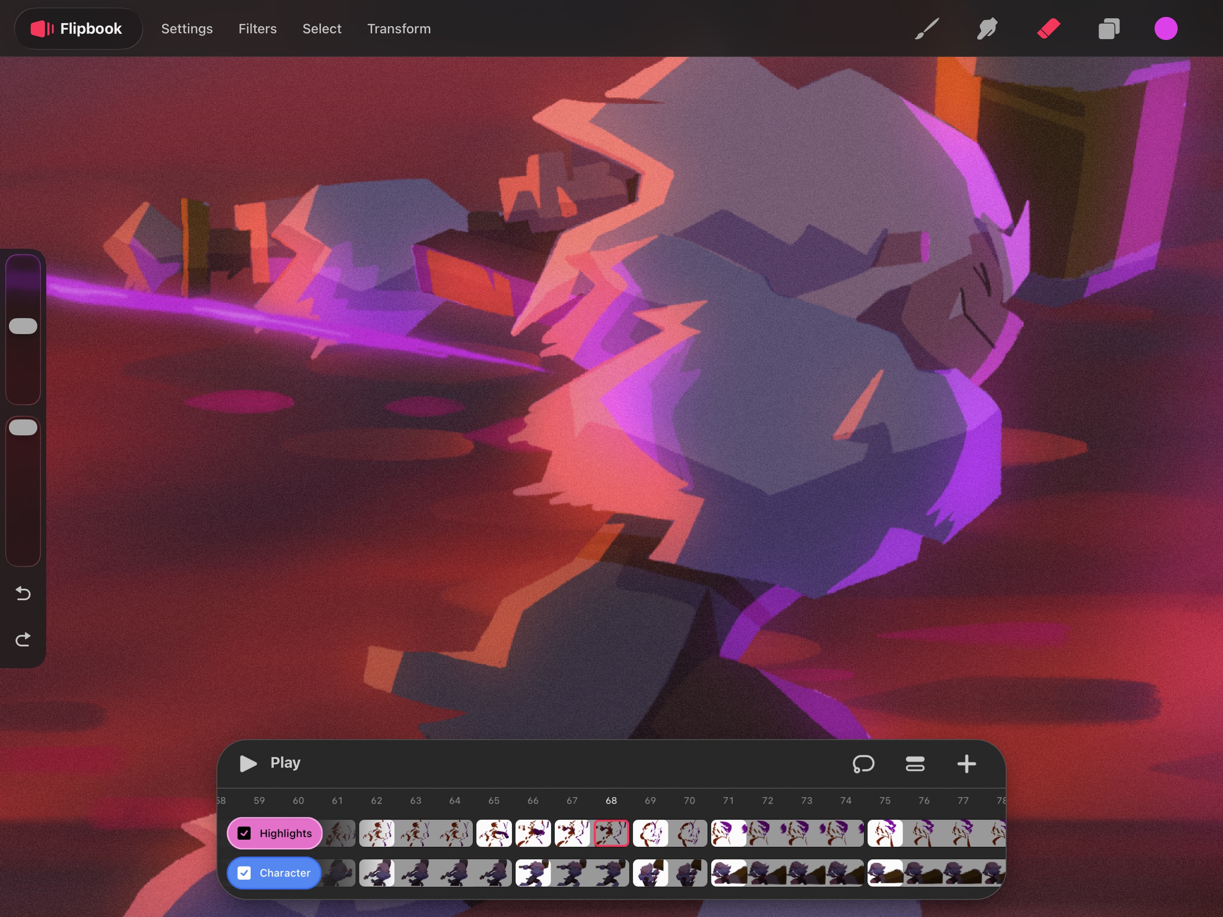
Task: Open the Settings menu
Action: 187,29
